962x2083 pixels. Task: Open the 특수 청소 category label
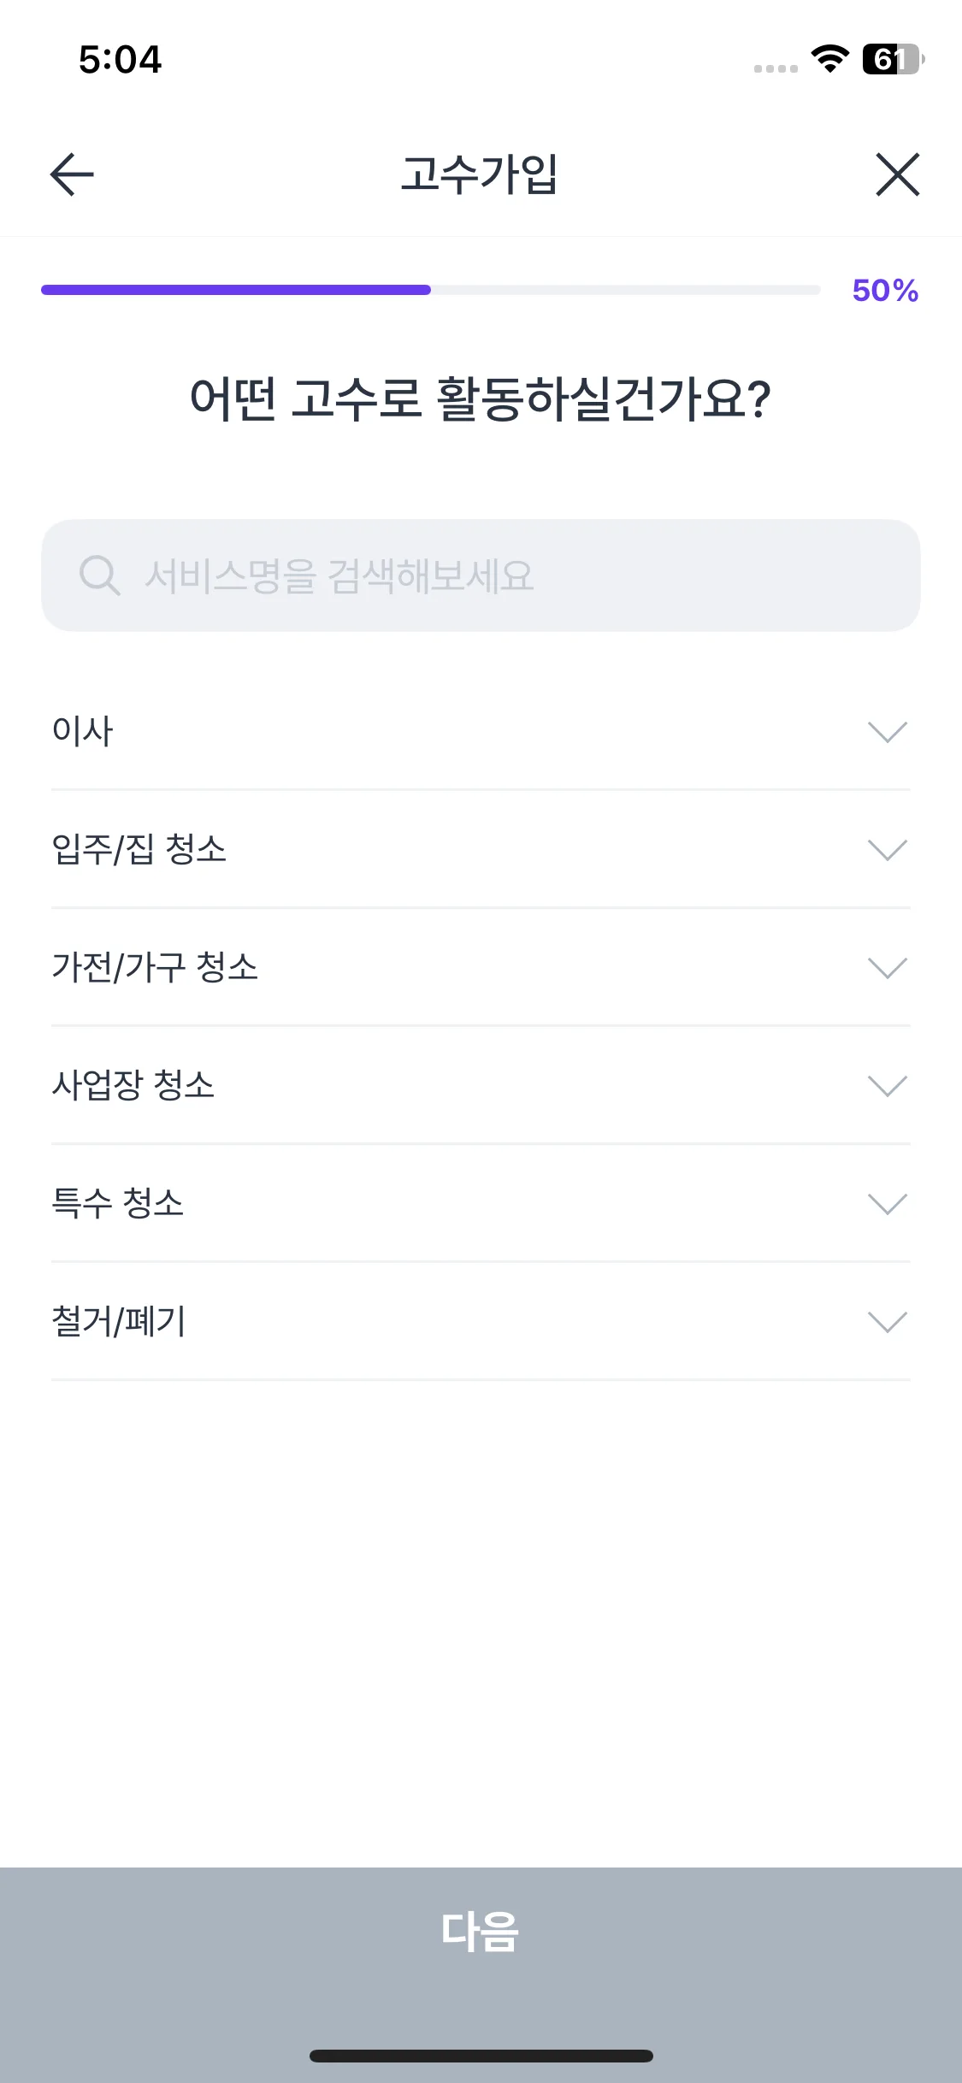pos(118,1204)
